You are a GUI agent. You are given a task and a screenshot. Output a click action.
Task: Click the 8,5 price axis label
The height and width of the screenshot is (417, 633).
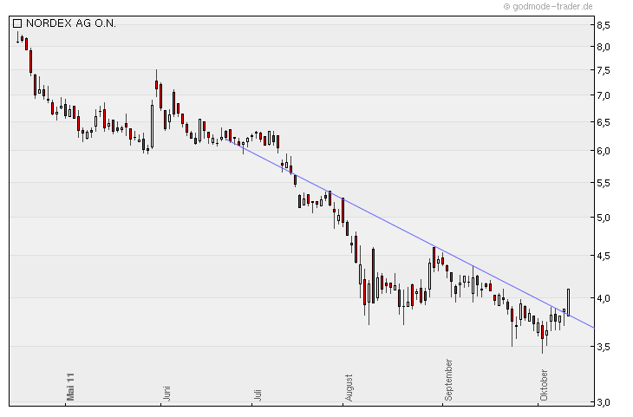click(x=604, y=25)
